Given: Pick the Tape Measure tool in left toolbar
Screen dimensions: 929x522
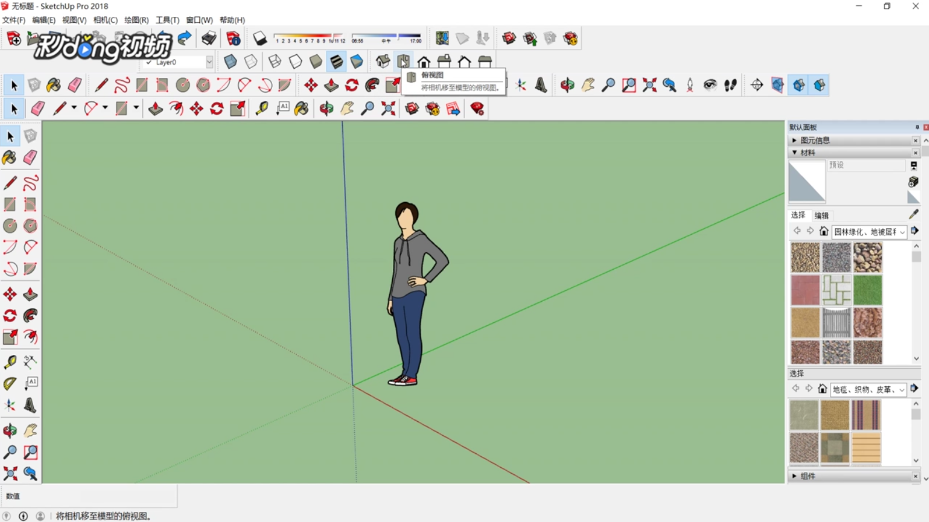Looking at the screenshot, I should (x=10, y=362).
